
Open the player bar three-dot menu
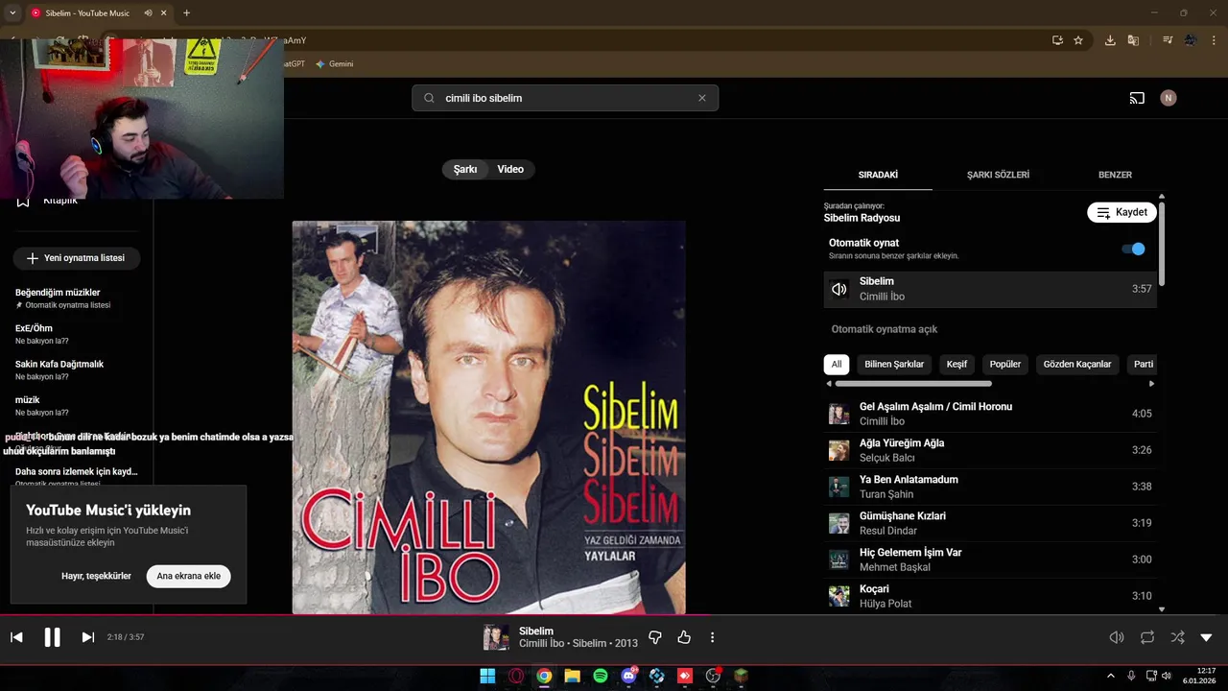pyautogui.click(x=712, y=637)
